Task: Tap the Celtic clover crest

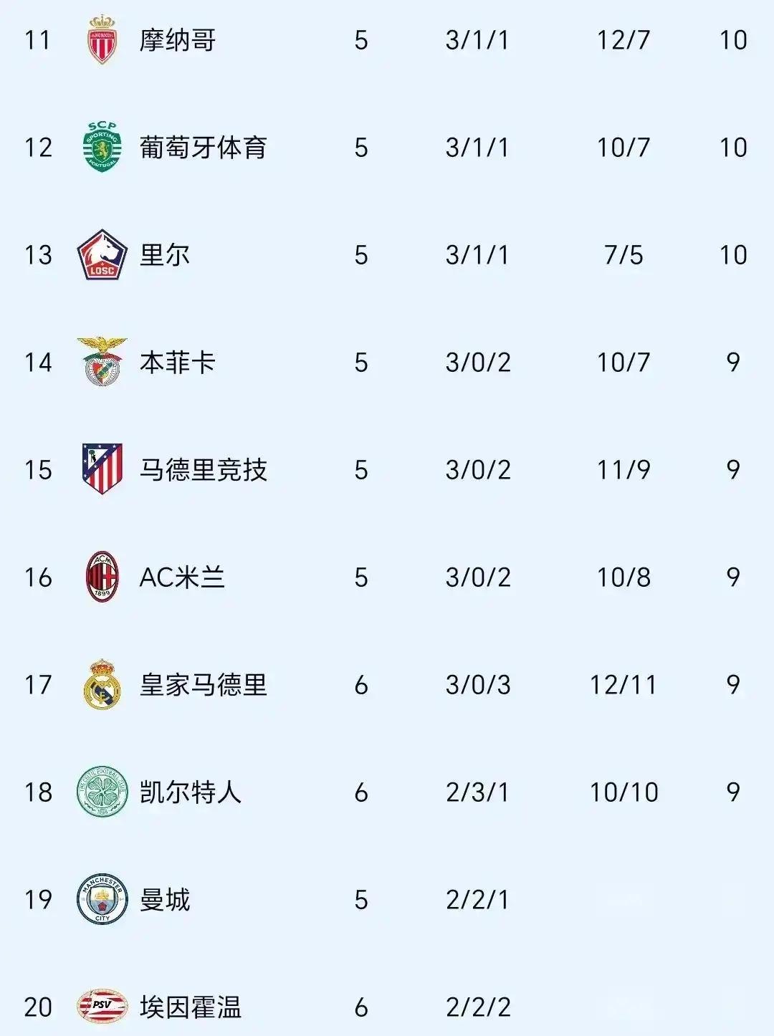Action: 102,792
